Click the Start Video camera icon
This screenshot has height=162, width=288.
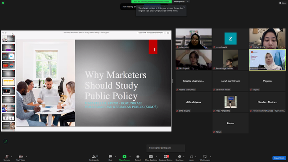pos(21,157)
